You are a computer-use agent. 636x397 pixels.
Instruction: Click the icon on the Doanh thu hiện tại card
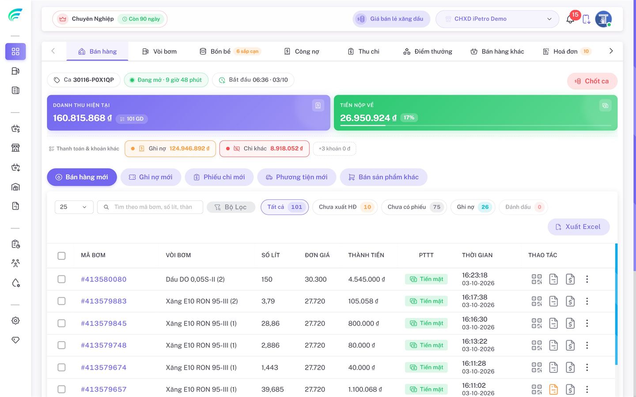[x=318, y=105]
